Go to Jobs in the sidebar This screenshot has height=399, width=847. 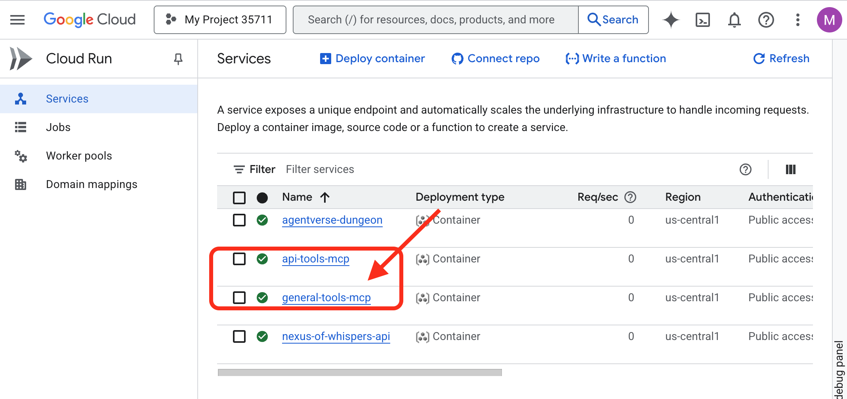(58, 127)
